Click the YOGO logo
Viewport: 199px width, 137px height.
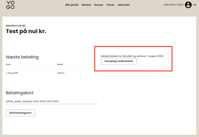click(10, 5)
